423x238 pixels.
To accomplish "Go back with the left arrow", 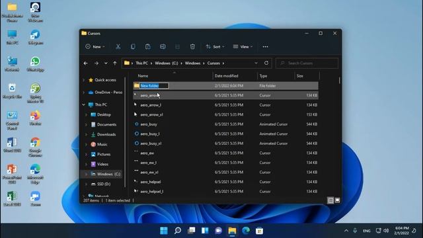I will click(86, 63).
